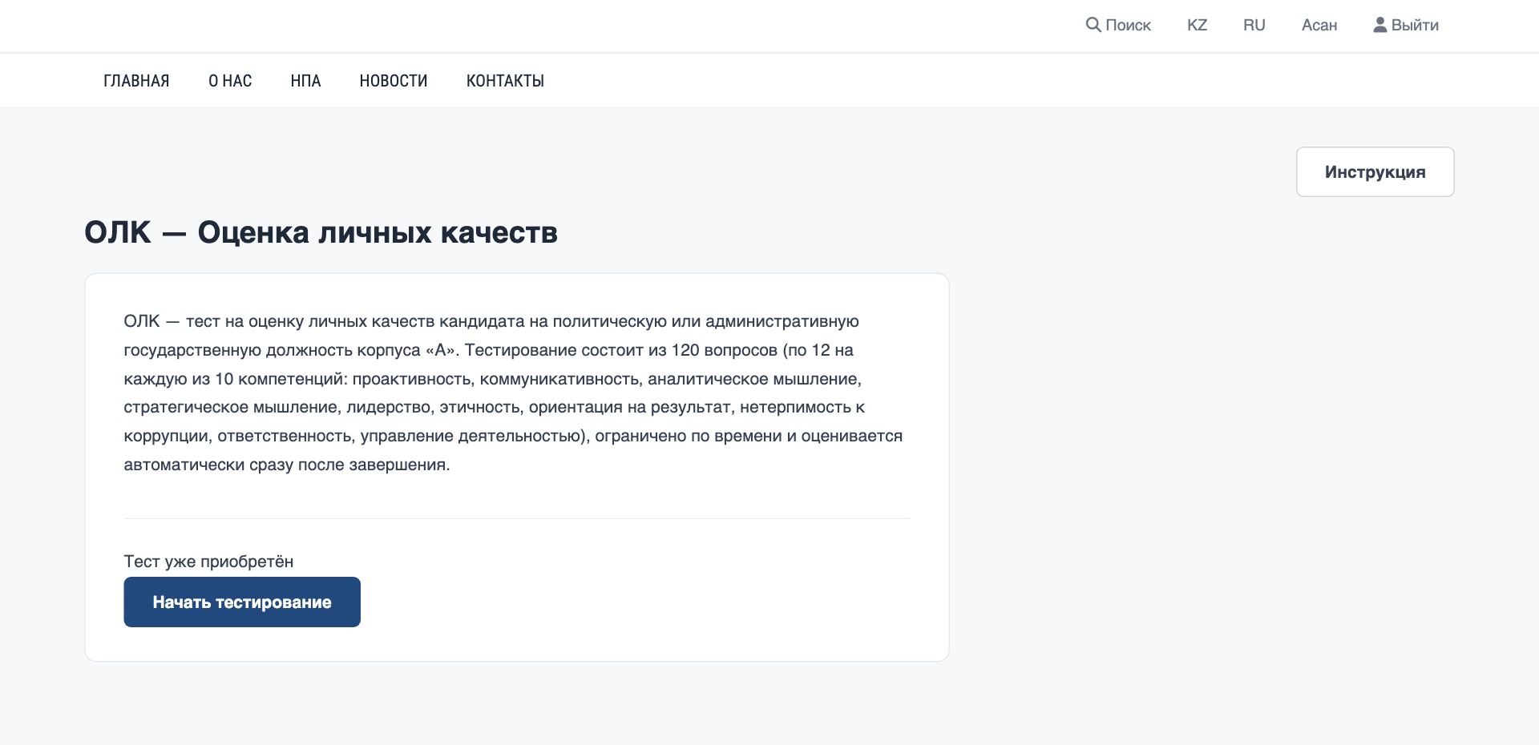Click the ОЛК test description paragraph

coord(513,393)
